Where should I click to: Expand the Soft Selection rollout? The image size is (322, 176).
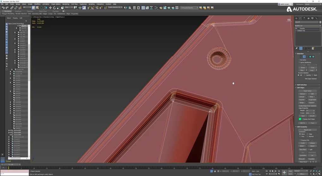(x=301, y=85)
